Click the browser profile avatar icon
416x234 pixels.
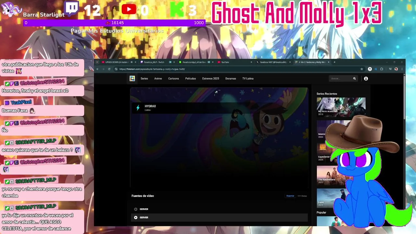(x=396, y=69)
